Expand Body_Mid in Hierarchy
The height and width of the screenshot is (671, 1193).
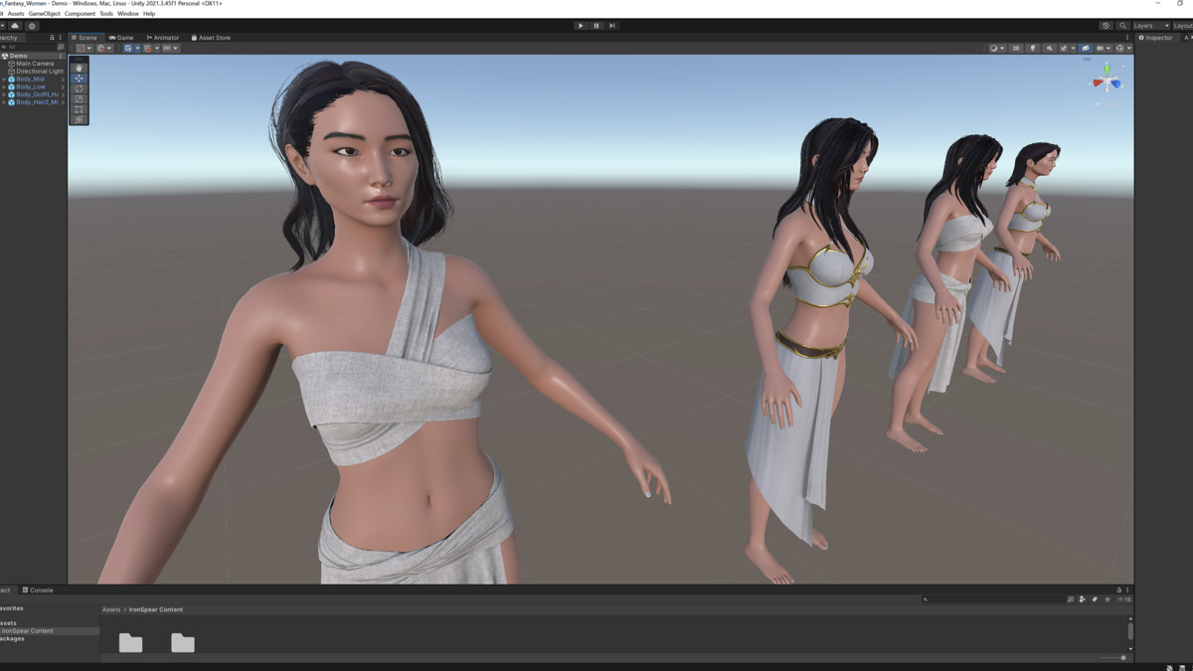4,79
